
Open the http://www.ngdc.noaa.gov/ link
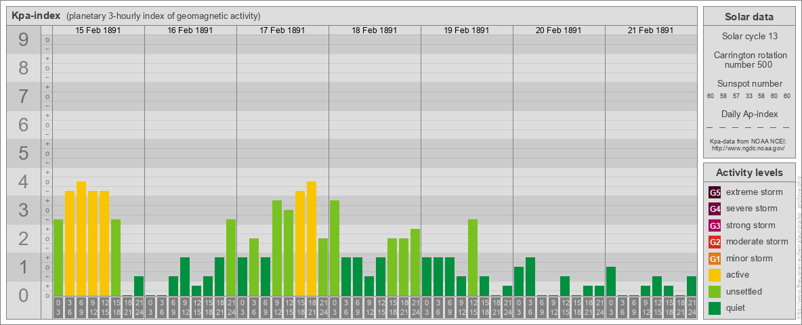tap(748, 148)
